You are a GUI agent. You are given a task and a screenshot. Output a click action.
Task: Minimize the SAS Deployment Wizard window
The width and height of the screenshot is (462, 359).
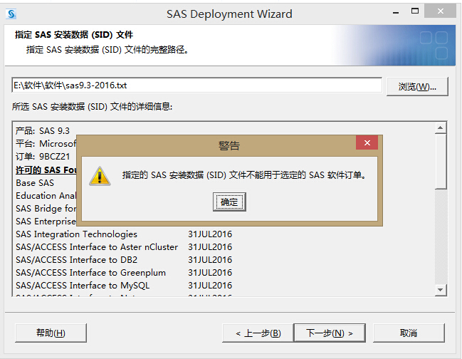click(396, 13)
